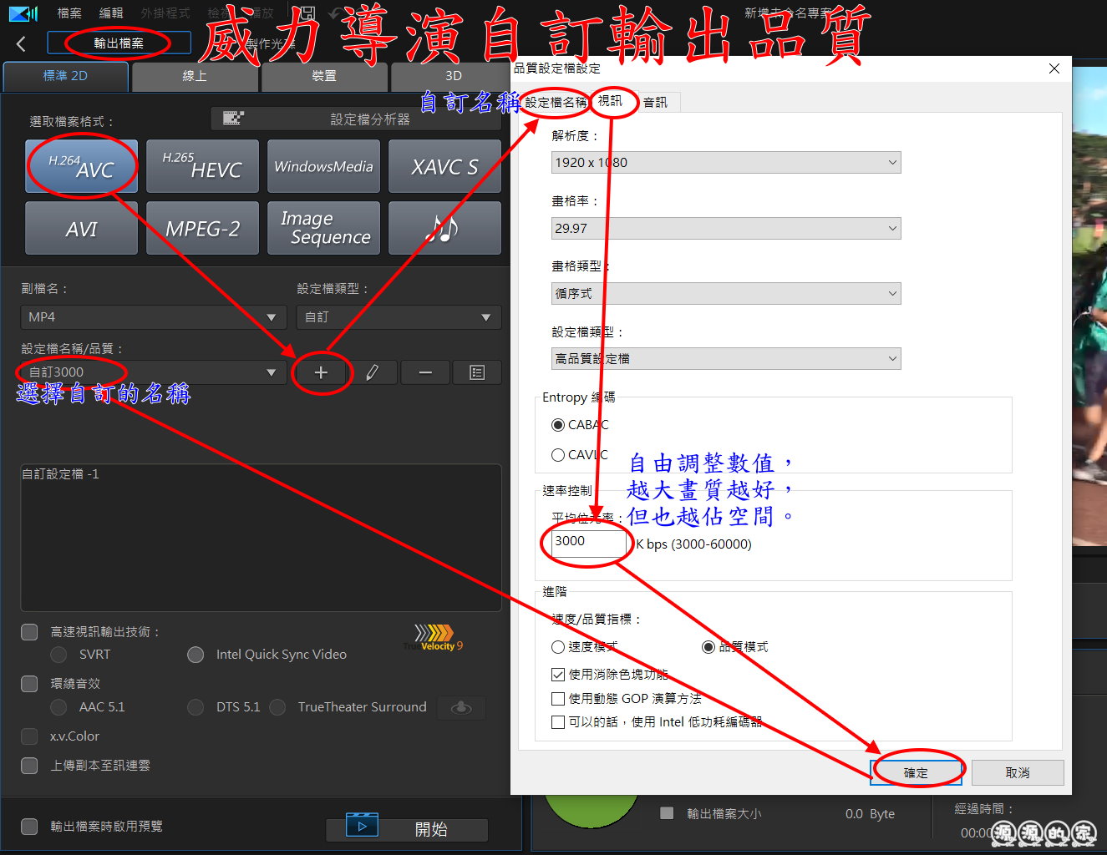Open the 解析度 1920 x 1080 dropdown
Viewport: 1107px width, 855px height.
pos(725,163)
